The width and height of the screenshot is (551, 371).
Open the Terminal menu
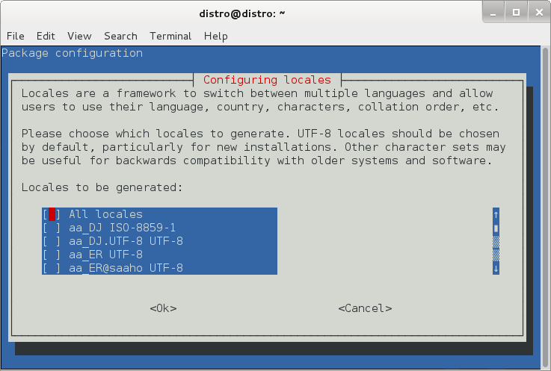pyautogui.click(x=170, y=36)
